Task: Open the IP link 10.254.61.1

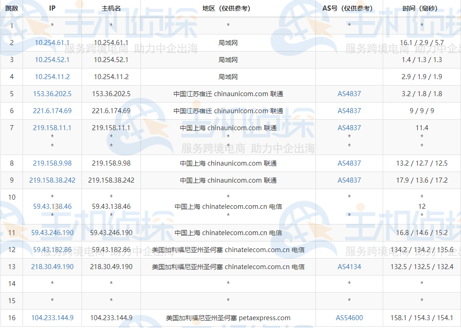Action: [52, 42]
